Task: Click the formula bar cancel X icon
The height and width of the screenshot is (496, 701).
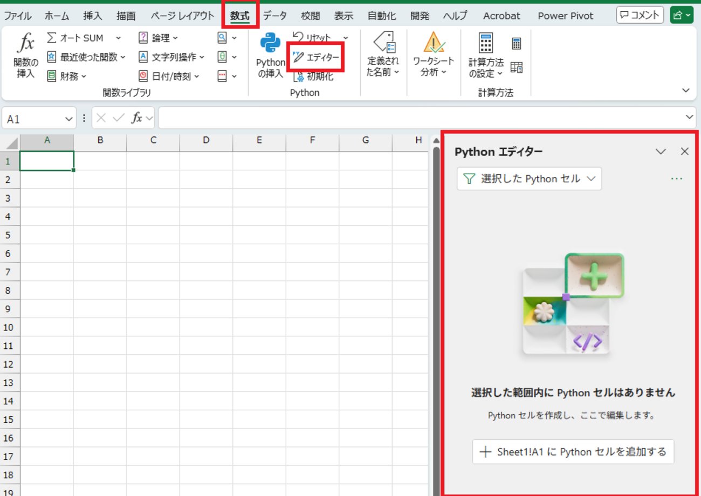Action: (101, 118)
